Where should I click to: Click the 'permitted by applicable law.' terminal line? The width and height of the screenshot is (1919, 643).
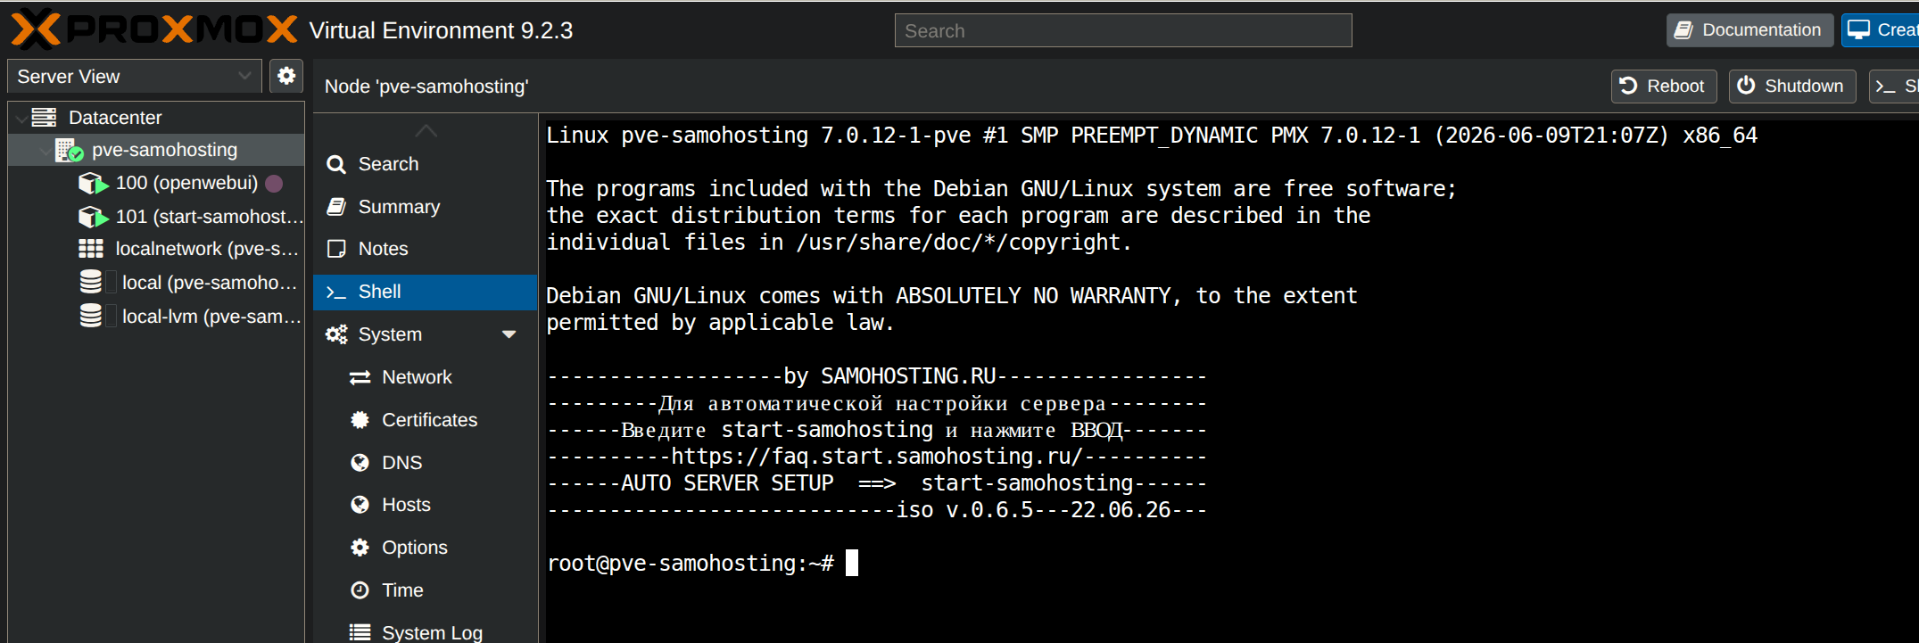click(720, 323)
